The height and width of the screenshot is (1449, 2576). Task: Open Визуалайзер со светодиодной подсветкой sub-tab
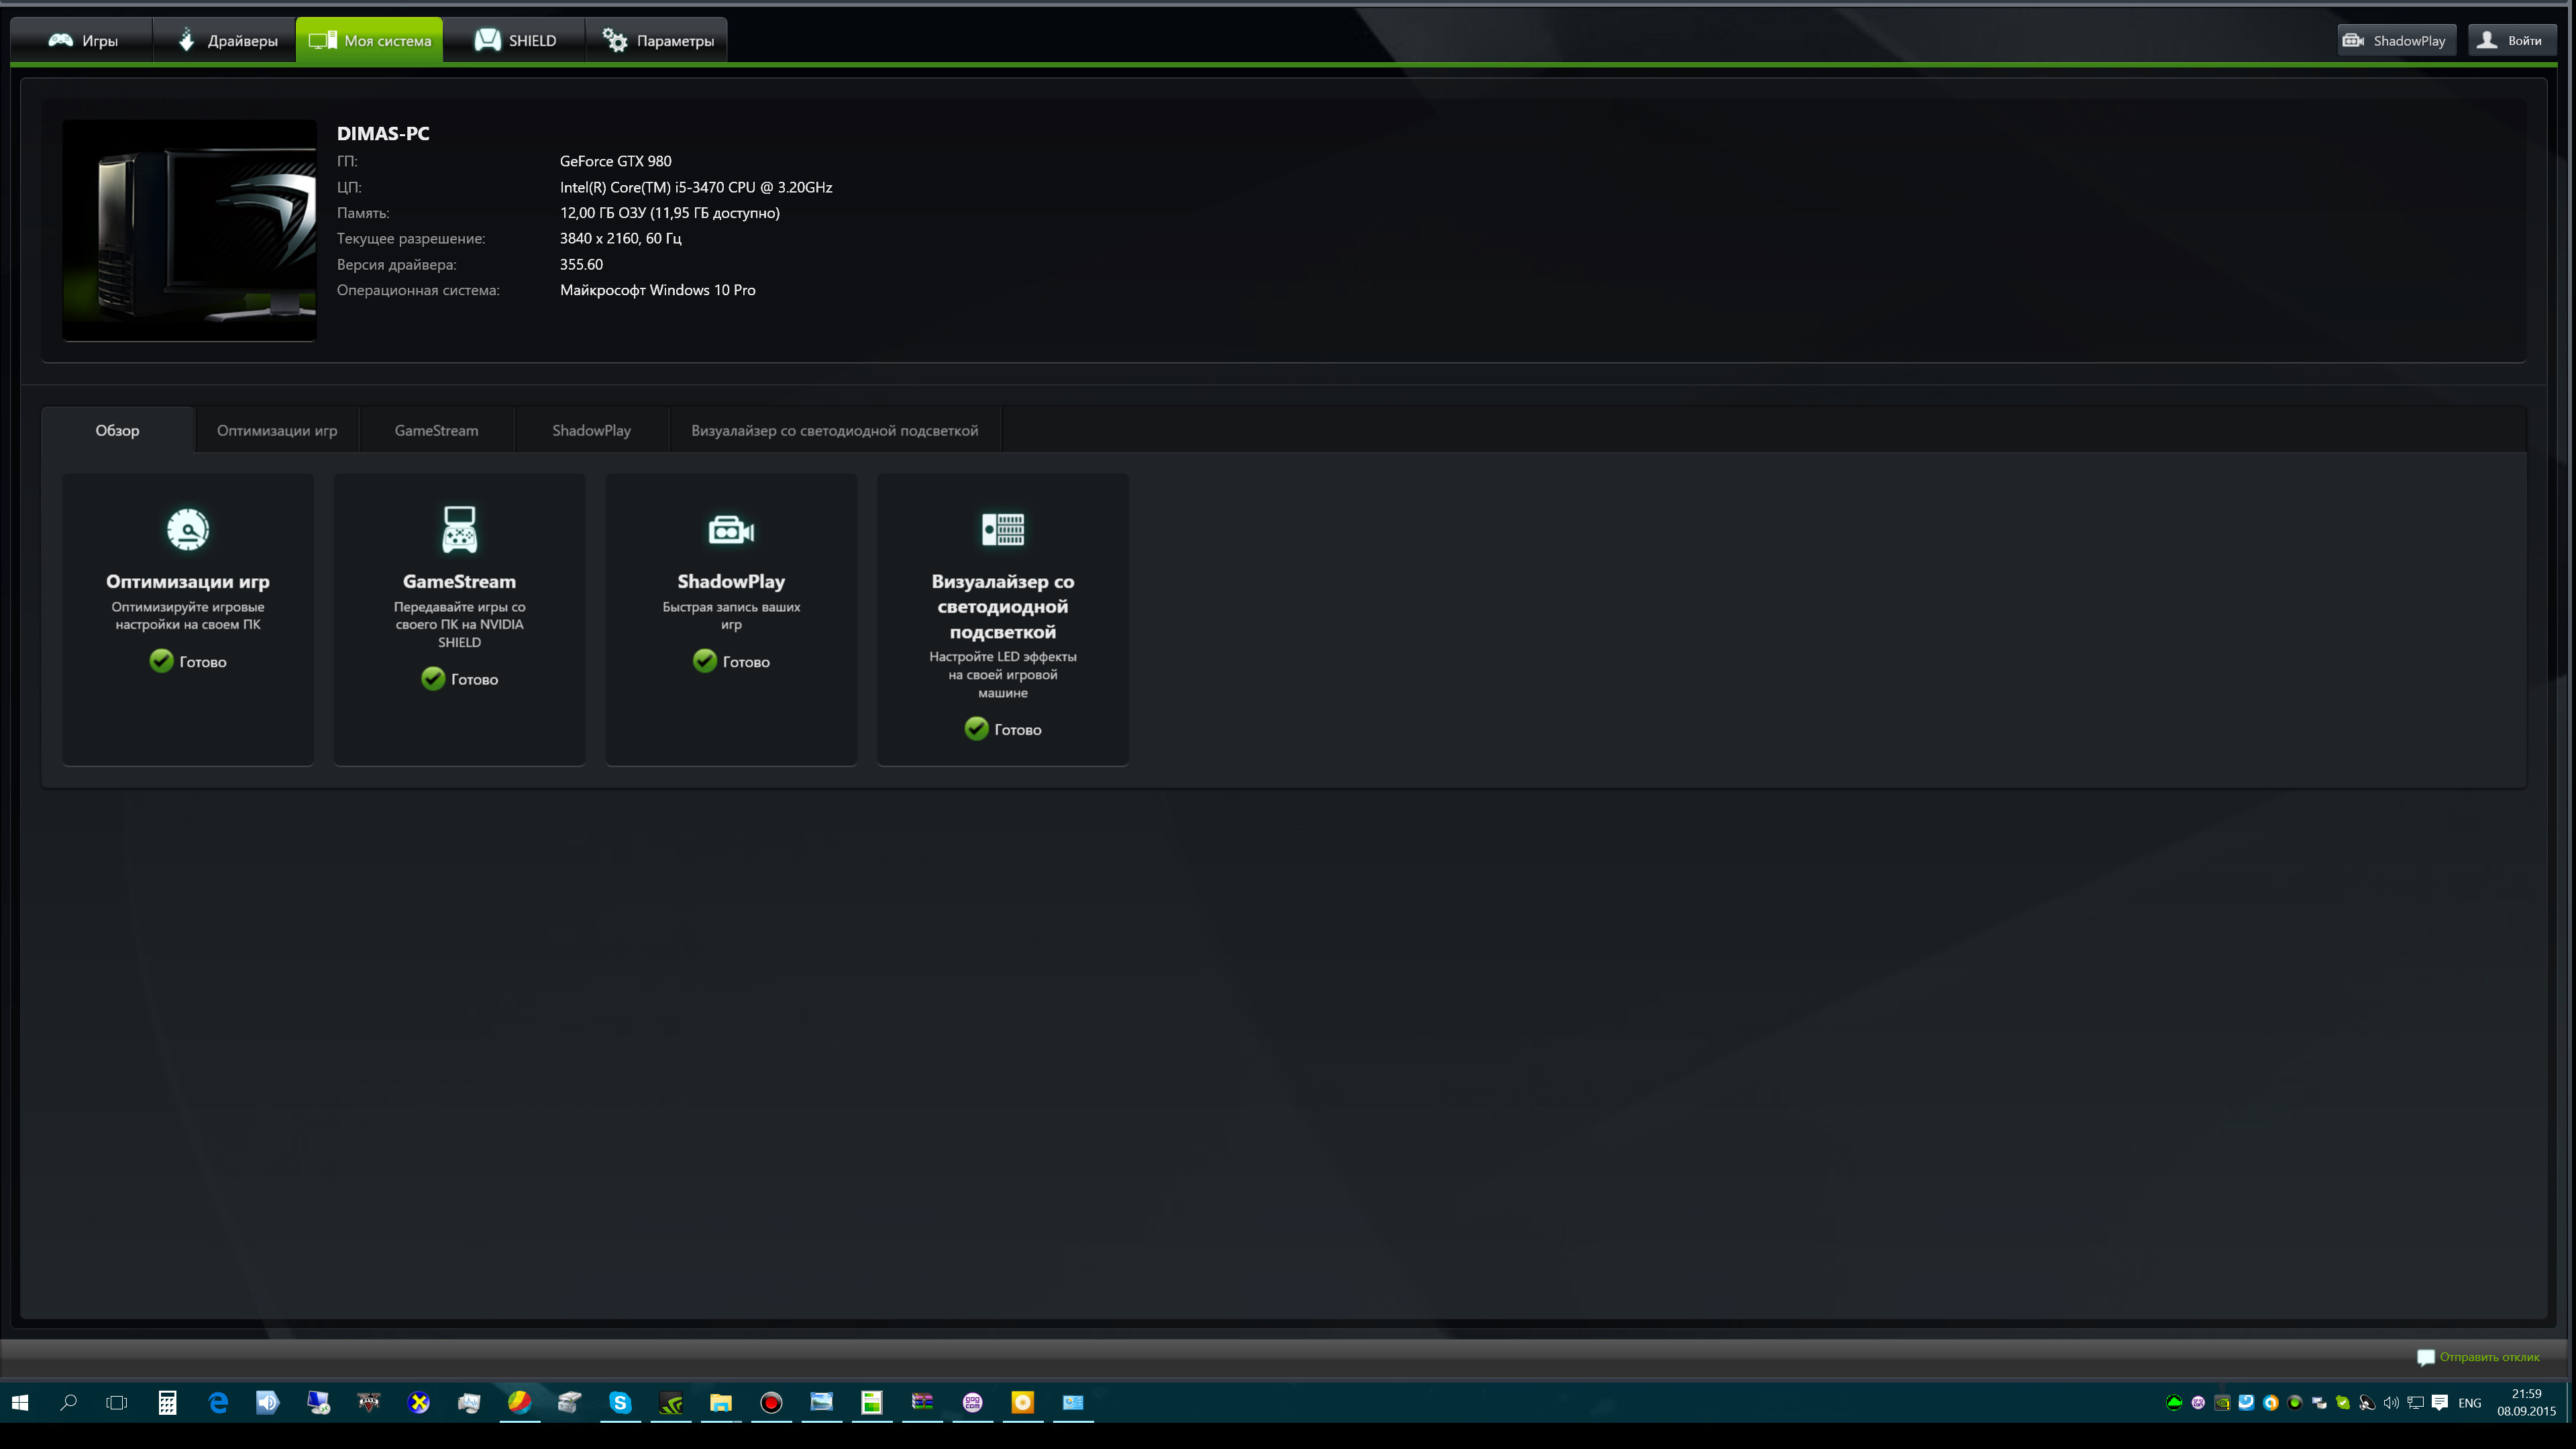coord(834,430)
